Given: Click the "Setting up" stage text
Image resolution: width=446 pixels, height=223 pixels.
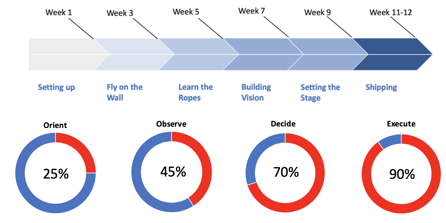Looking at the screenshot, I should [57, 87].
